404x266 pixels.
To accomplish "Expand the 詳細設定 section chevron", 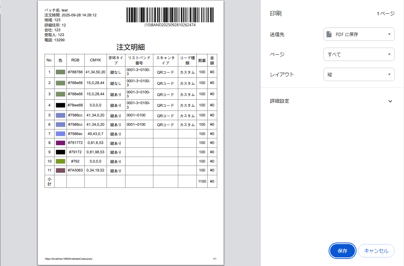I will click(x=390, y=101).
